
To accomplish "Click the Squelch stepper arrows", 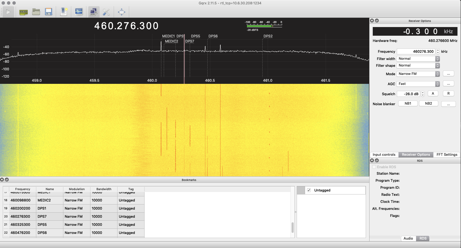I will pos(423,94).
